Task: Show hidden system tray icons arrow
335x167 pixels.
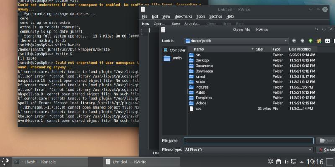Action: point(302,162)
